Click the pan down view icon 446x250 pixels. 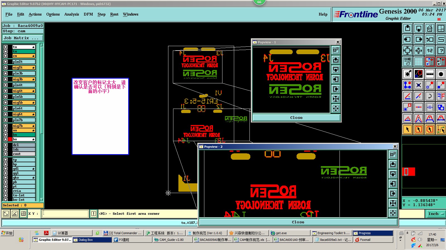point(419,28)
